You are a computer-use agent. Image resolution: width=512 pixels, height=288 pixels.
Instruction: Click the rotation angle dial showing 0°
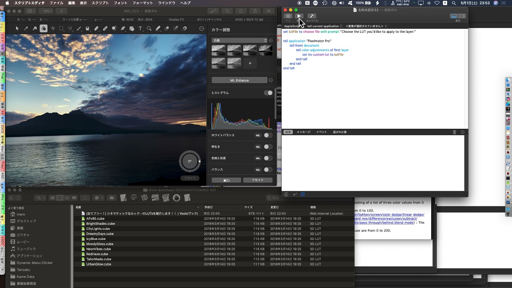(190, 161)
